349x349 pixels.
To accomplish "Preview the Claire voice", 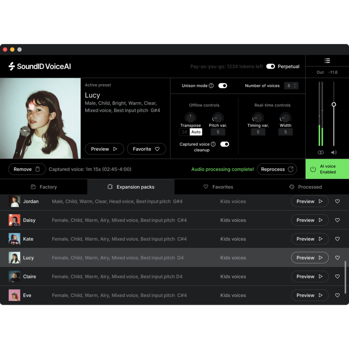I will click(310, 276).
